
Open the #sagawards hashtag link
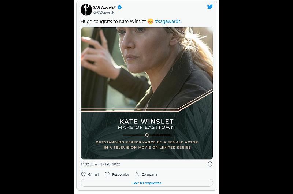click(168, 22)
